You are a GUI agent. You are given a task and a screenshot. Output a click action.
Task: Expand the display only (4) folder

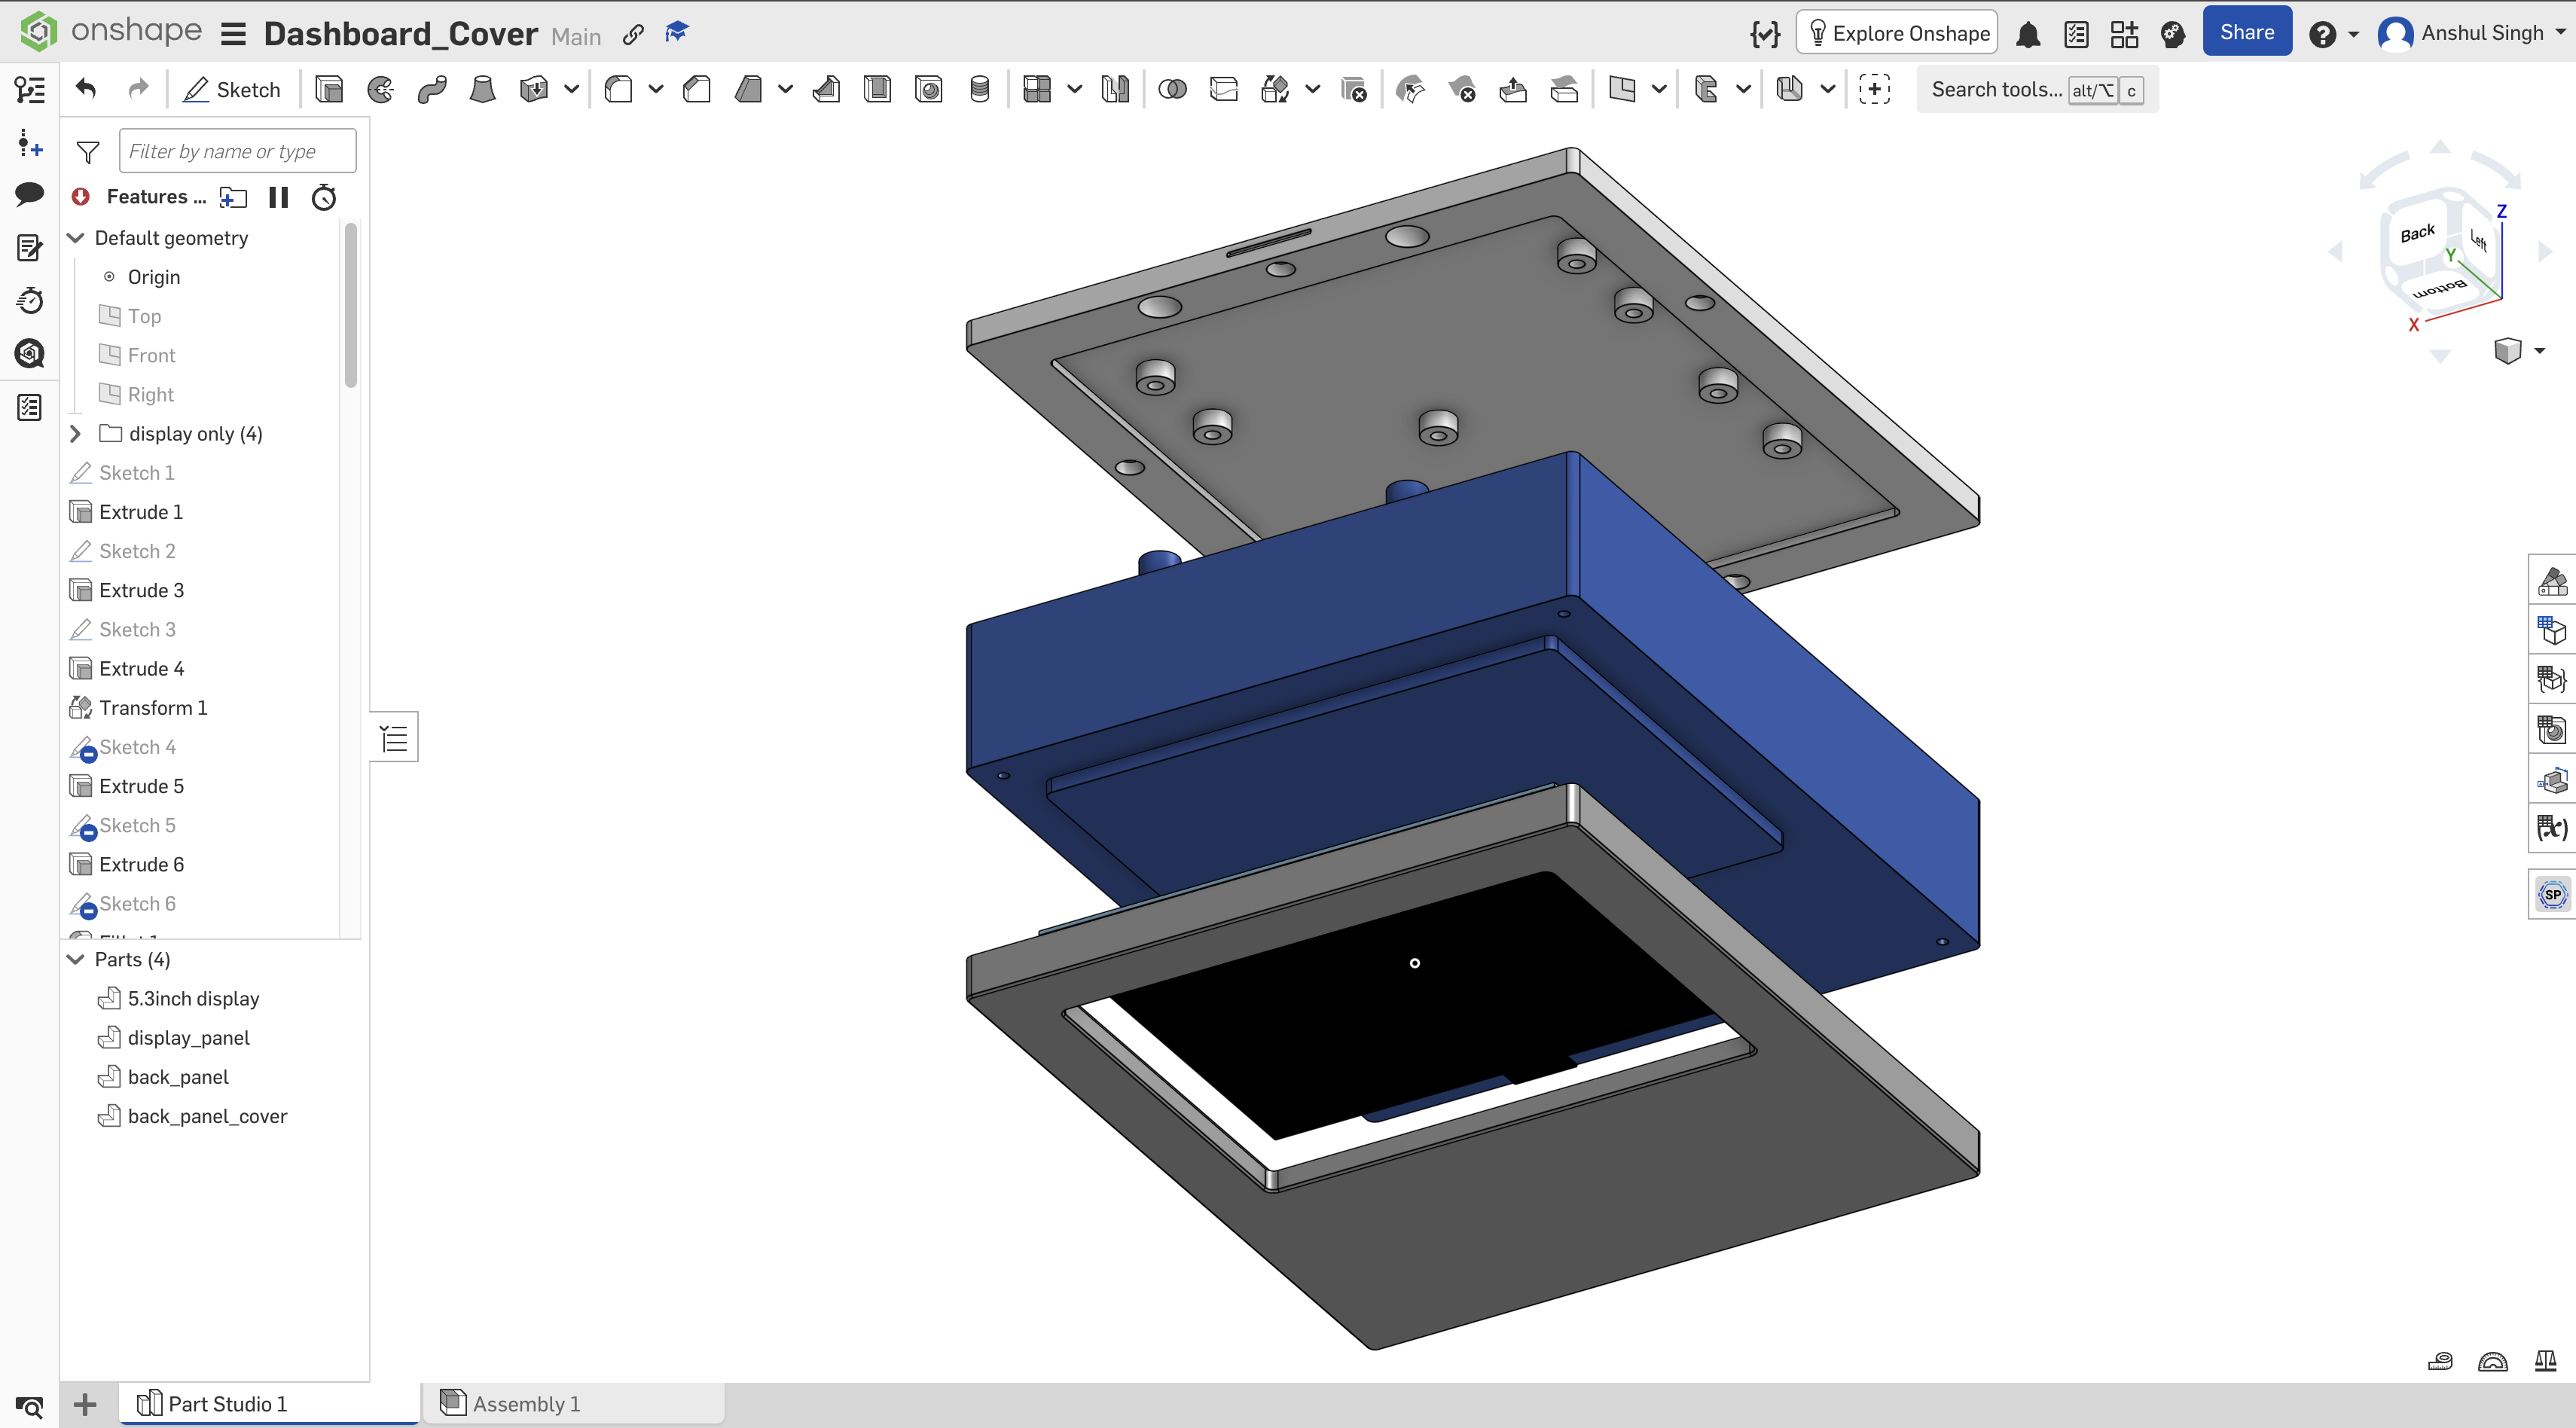tap(75, 434)
